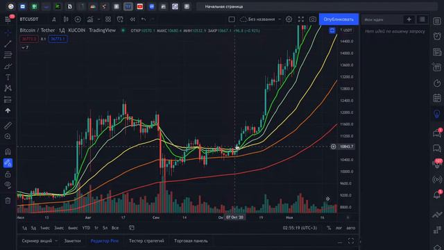
Task: Toggle the layout select rectangle icon
Action: pyautogui.click(x=232, y=19)
